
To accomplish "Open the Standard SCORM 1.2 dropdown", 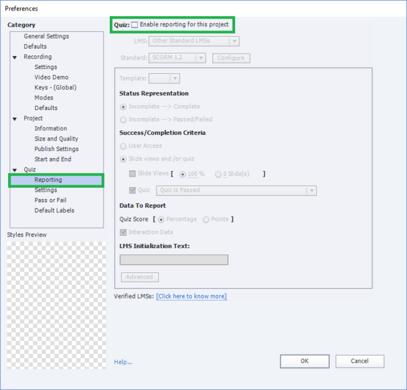I will (177, 58).
